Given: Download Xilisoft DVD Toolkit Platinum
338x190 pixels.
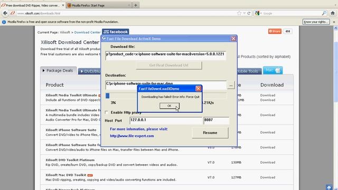Looking at the screenshot, I should 268,163.
